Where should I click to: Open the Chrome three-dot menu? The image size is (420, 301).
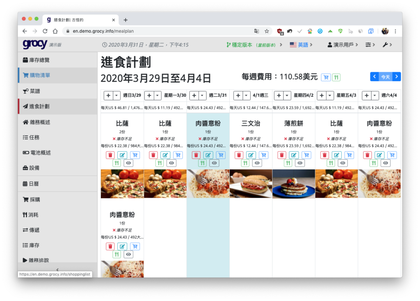point(395,31)
